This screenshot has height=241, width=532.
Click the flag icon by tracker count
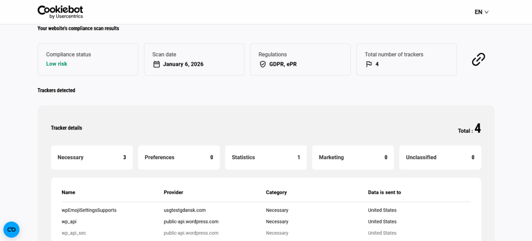pyautogui.click(x=369, y=64)
